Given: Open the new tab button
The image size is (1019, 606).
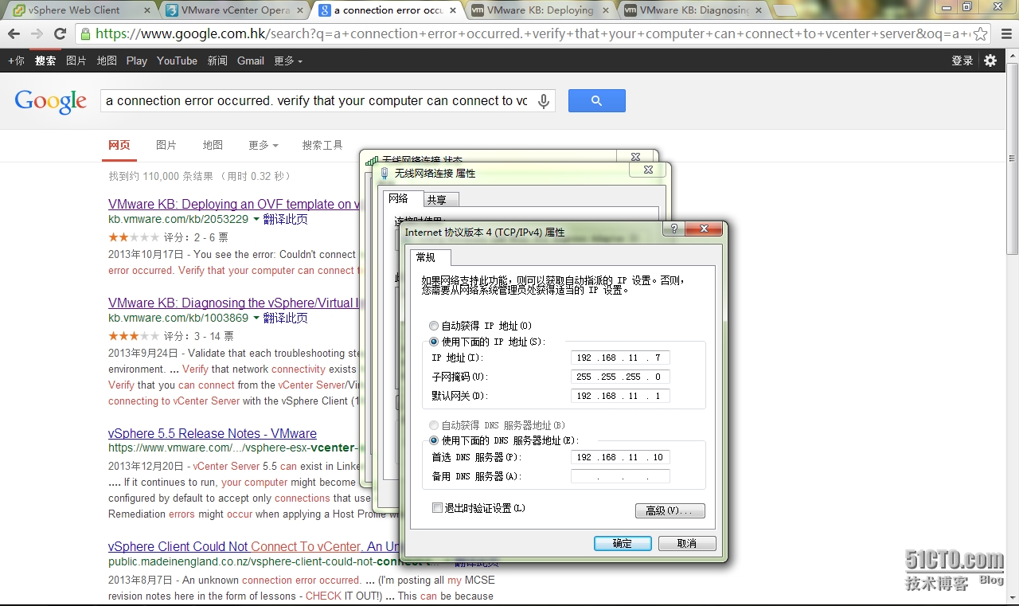Looking at the screenshot, I should point(785,10).
